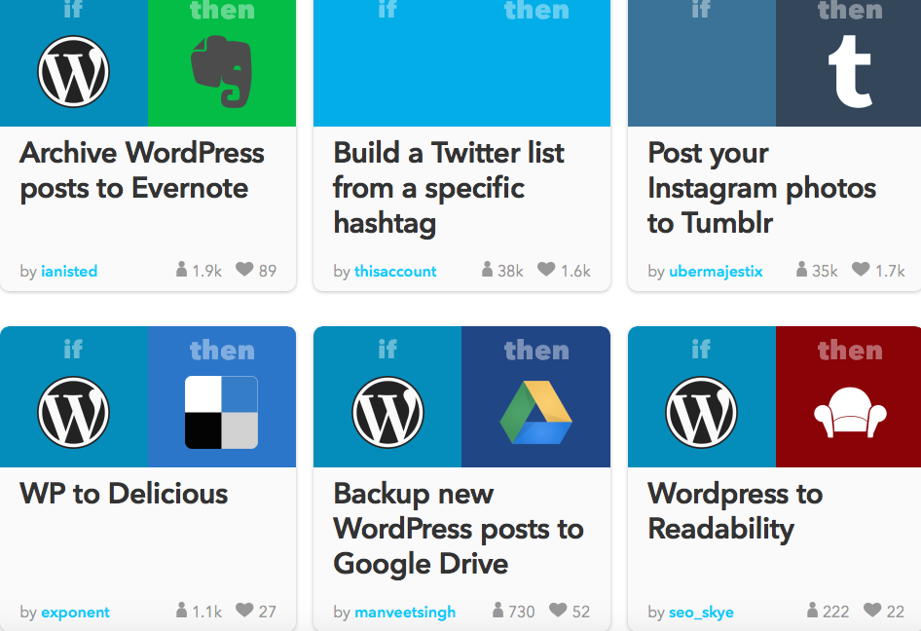Click heart icon on Instagram photos to Tumblr card
Image resolution: width=921 pixels, height=631 pixels.
(x=861, y=269)
